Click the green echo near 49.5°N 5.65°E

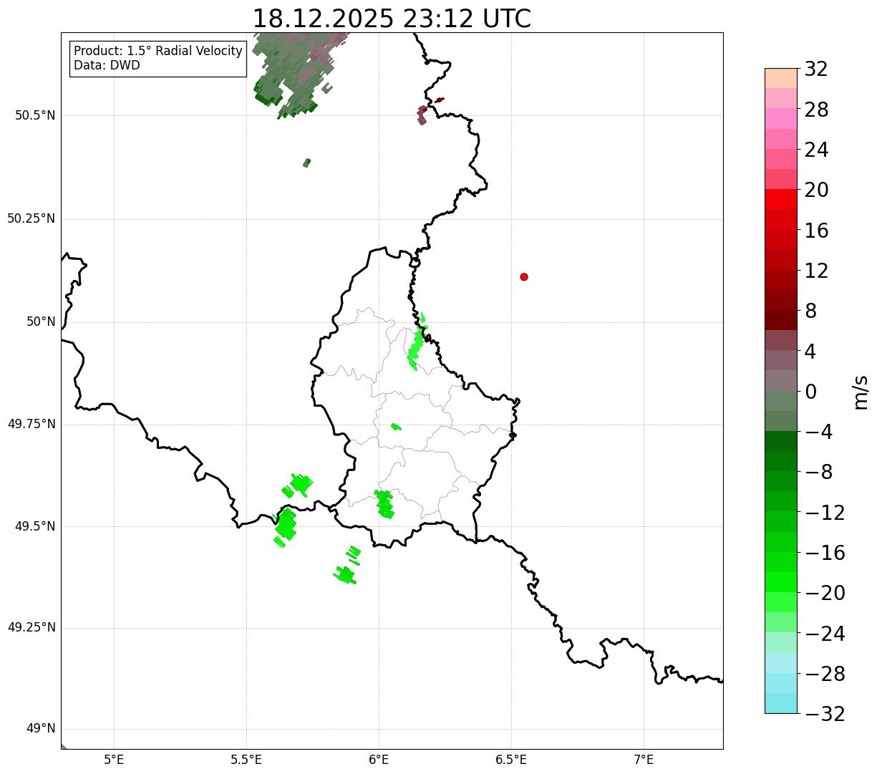(x=286, y=526)
